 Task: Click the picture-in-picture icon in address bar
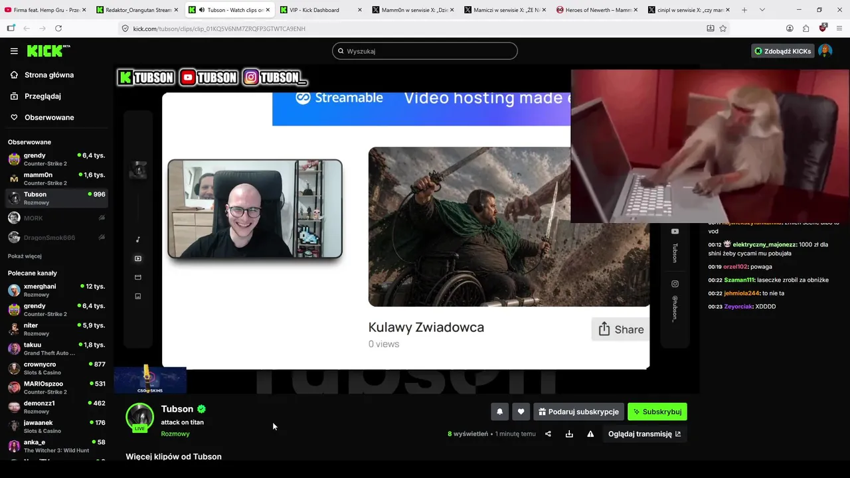[710, 29]
